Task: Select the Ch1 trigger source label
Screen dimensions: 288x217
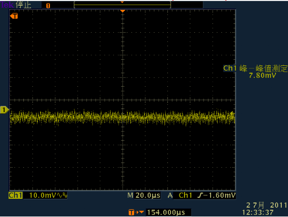Action: [x=185, y=195]
